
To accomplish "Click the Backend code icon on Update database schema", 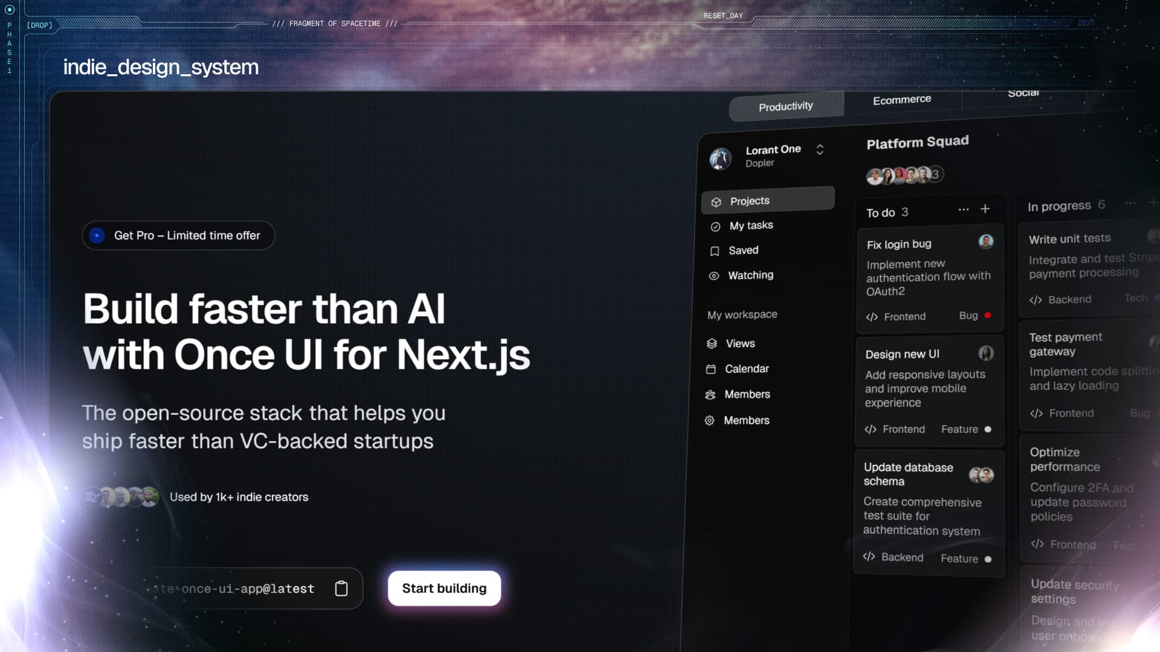I will point(869,557).
